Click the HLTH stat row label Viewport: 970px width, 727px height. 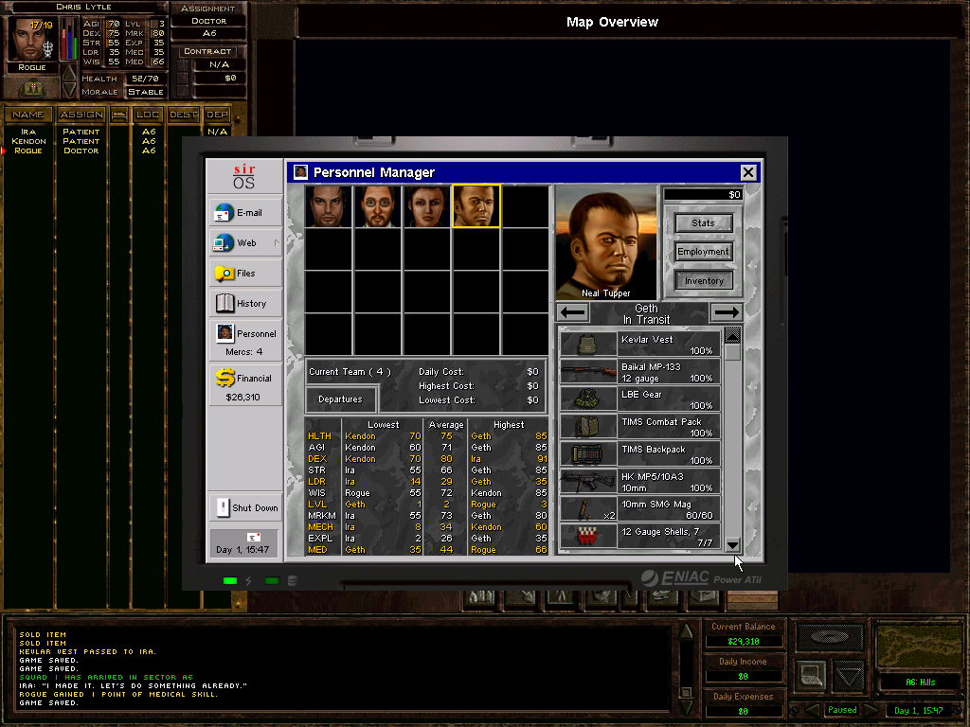point(319,435)
